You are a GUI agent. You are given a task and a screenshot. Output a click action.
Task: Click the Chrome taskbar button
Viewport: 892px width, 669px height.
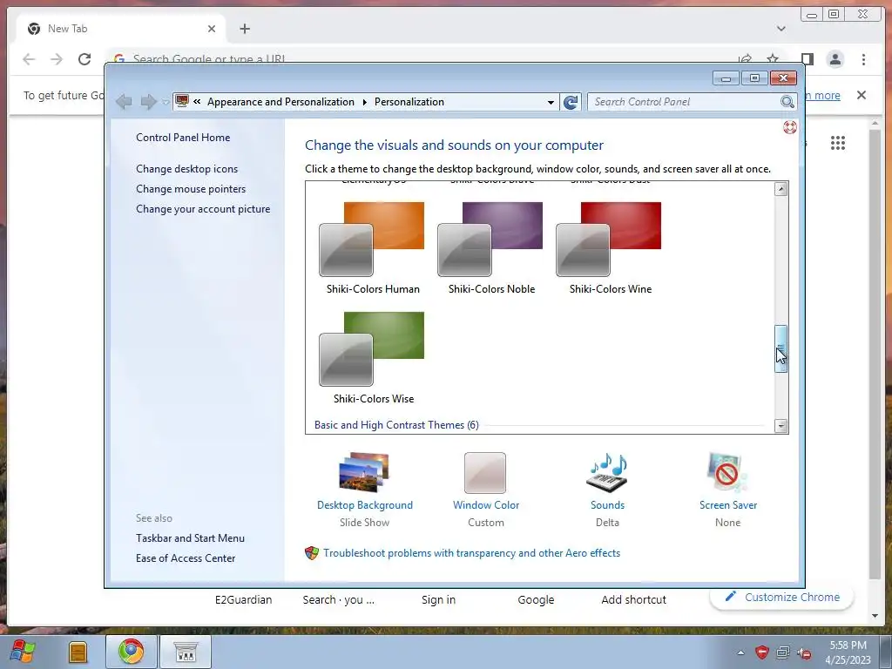click(132, 652)
